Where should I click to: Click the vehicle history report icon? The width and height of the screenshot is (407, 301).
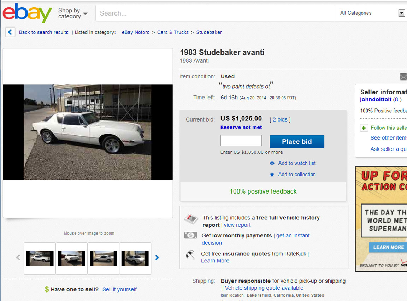click(x=191, y=219)
